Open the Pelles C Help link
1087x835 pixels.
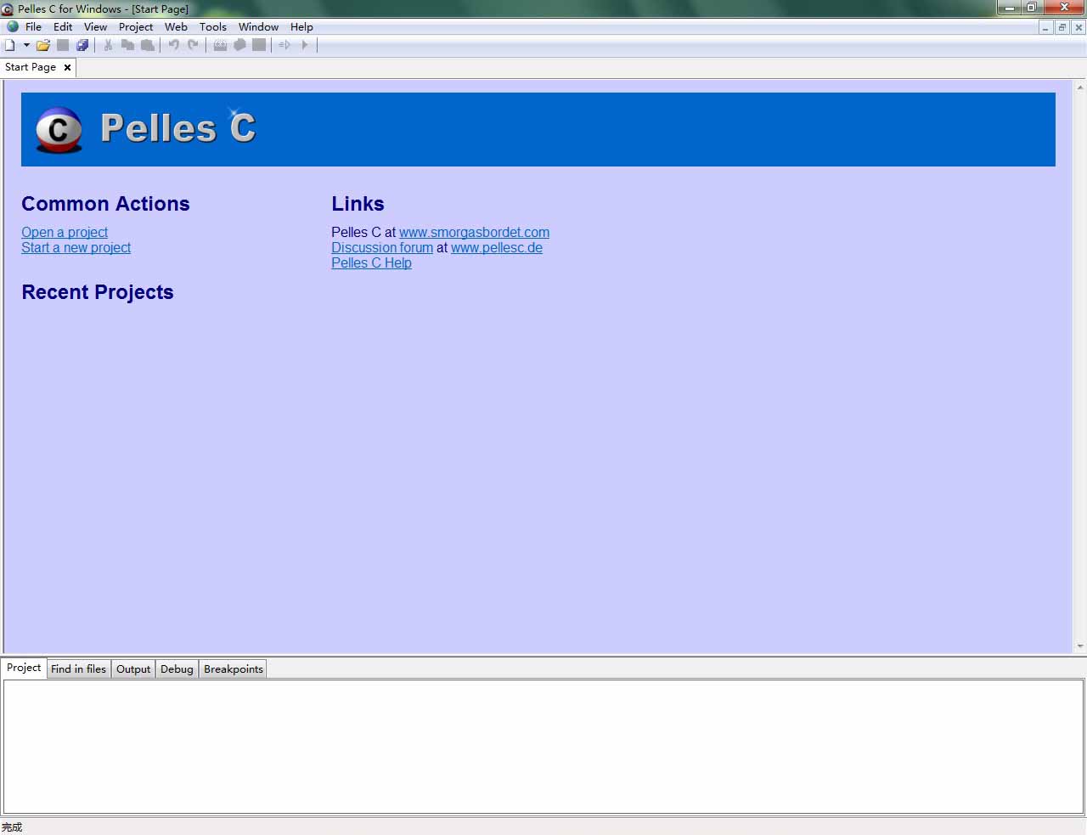click(371, 262)
